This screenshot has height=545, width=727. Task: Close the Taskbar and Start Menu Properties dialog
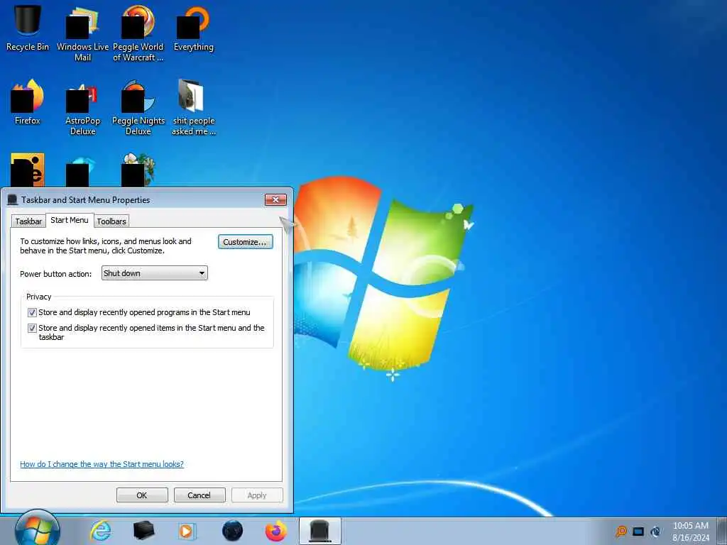point(275,199)
